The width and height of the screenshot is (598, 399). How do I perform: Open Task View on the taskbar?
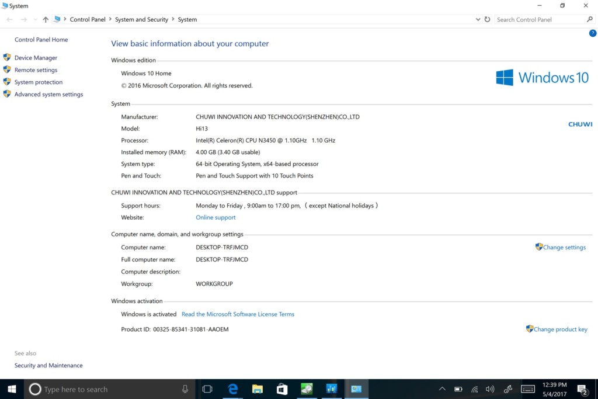pyautogui.click(x=207, y=389)
